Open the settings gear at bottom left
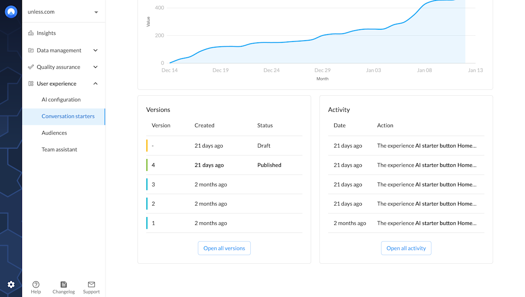525x297 pixels. coord(10,284)
